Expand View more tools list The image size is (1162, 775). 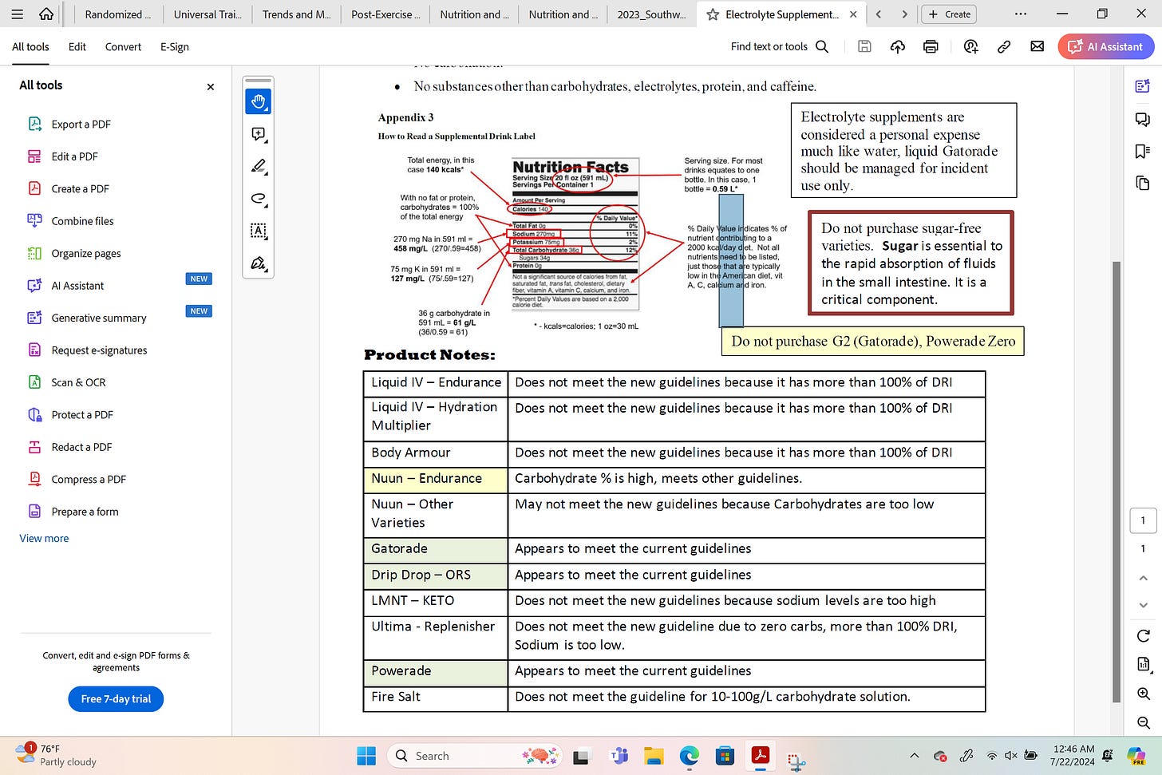[x=44, y=539]
